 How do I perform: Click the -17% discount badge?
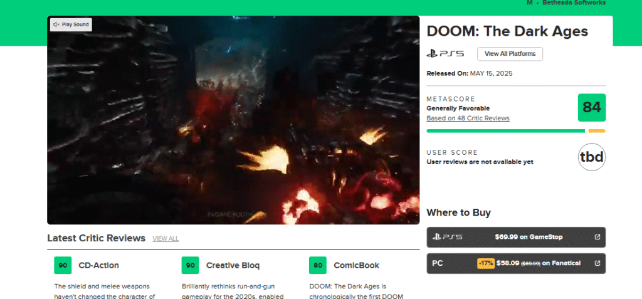pos(486,263)
